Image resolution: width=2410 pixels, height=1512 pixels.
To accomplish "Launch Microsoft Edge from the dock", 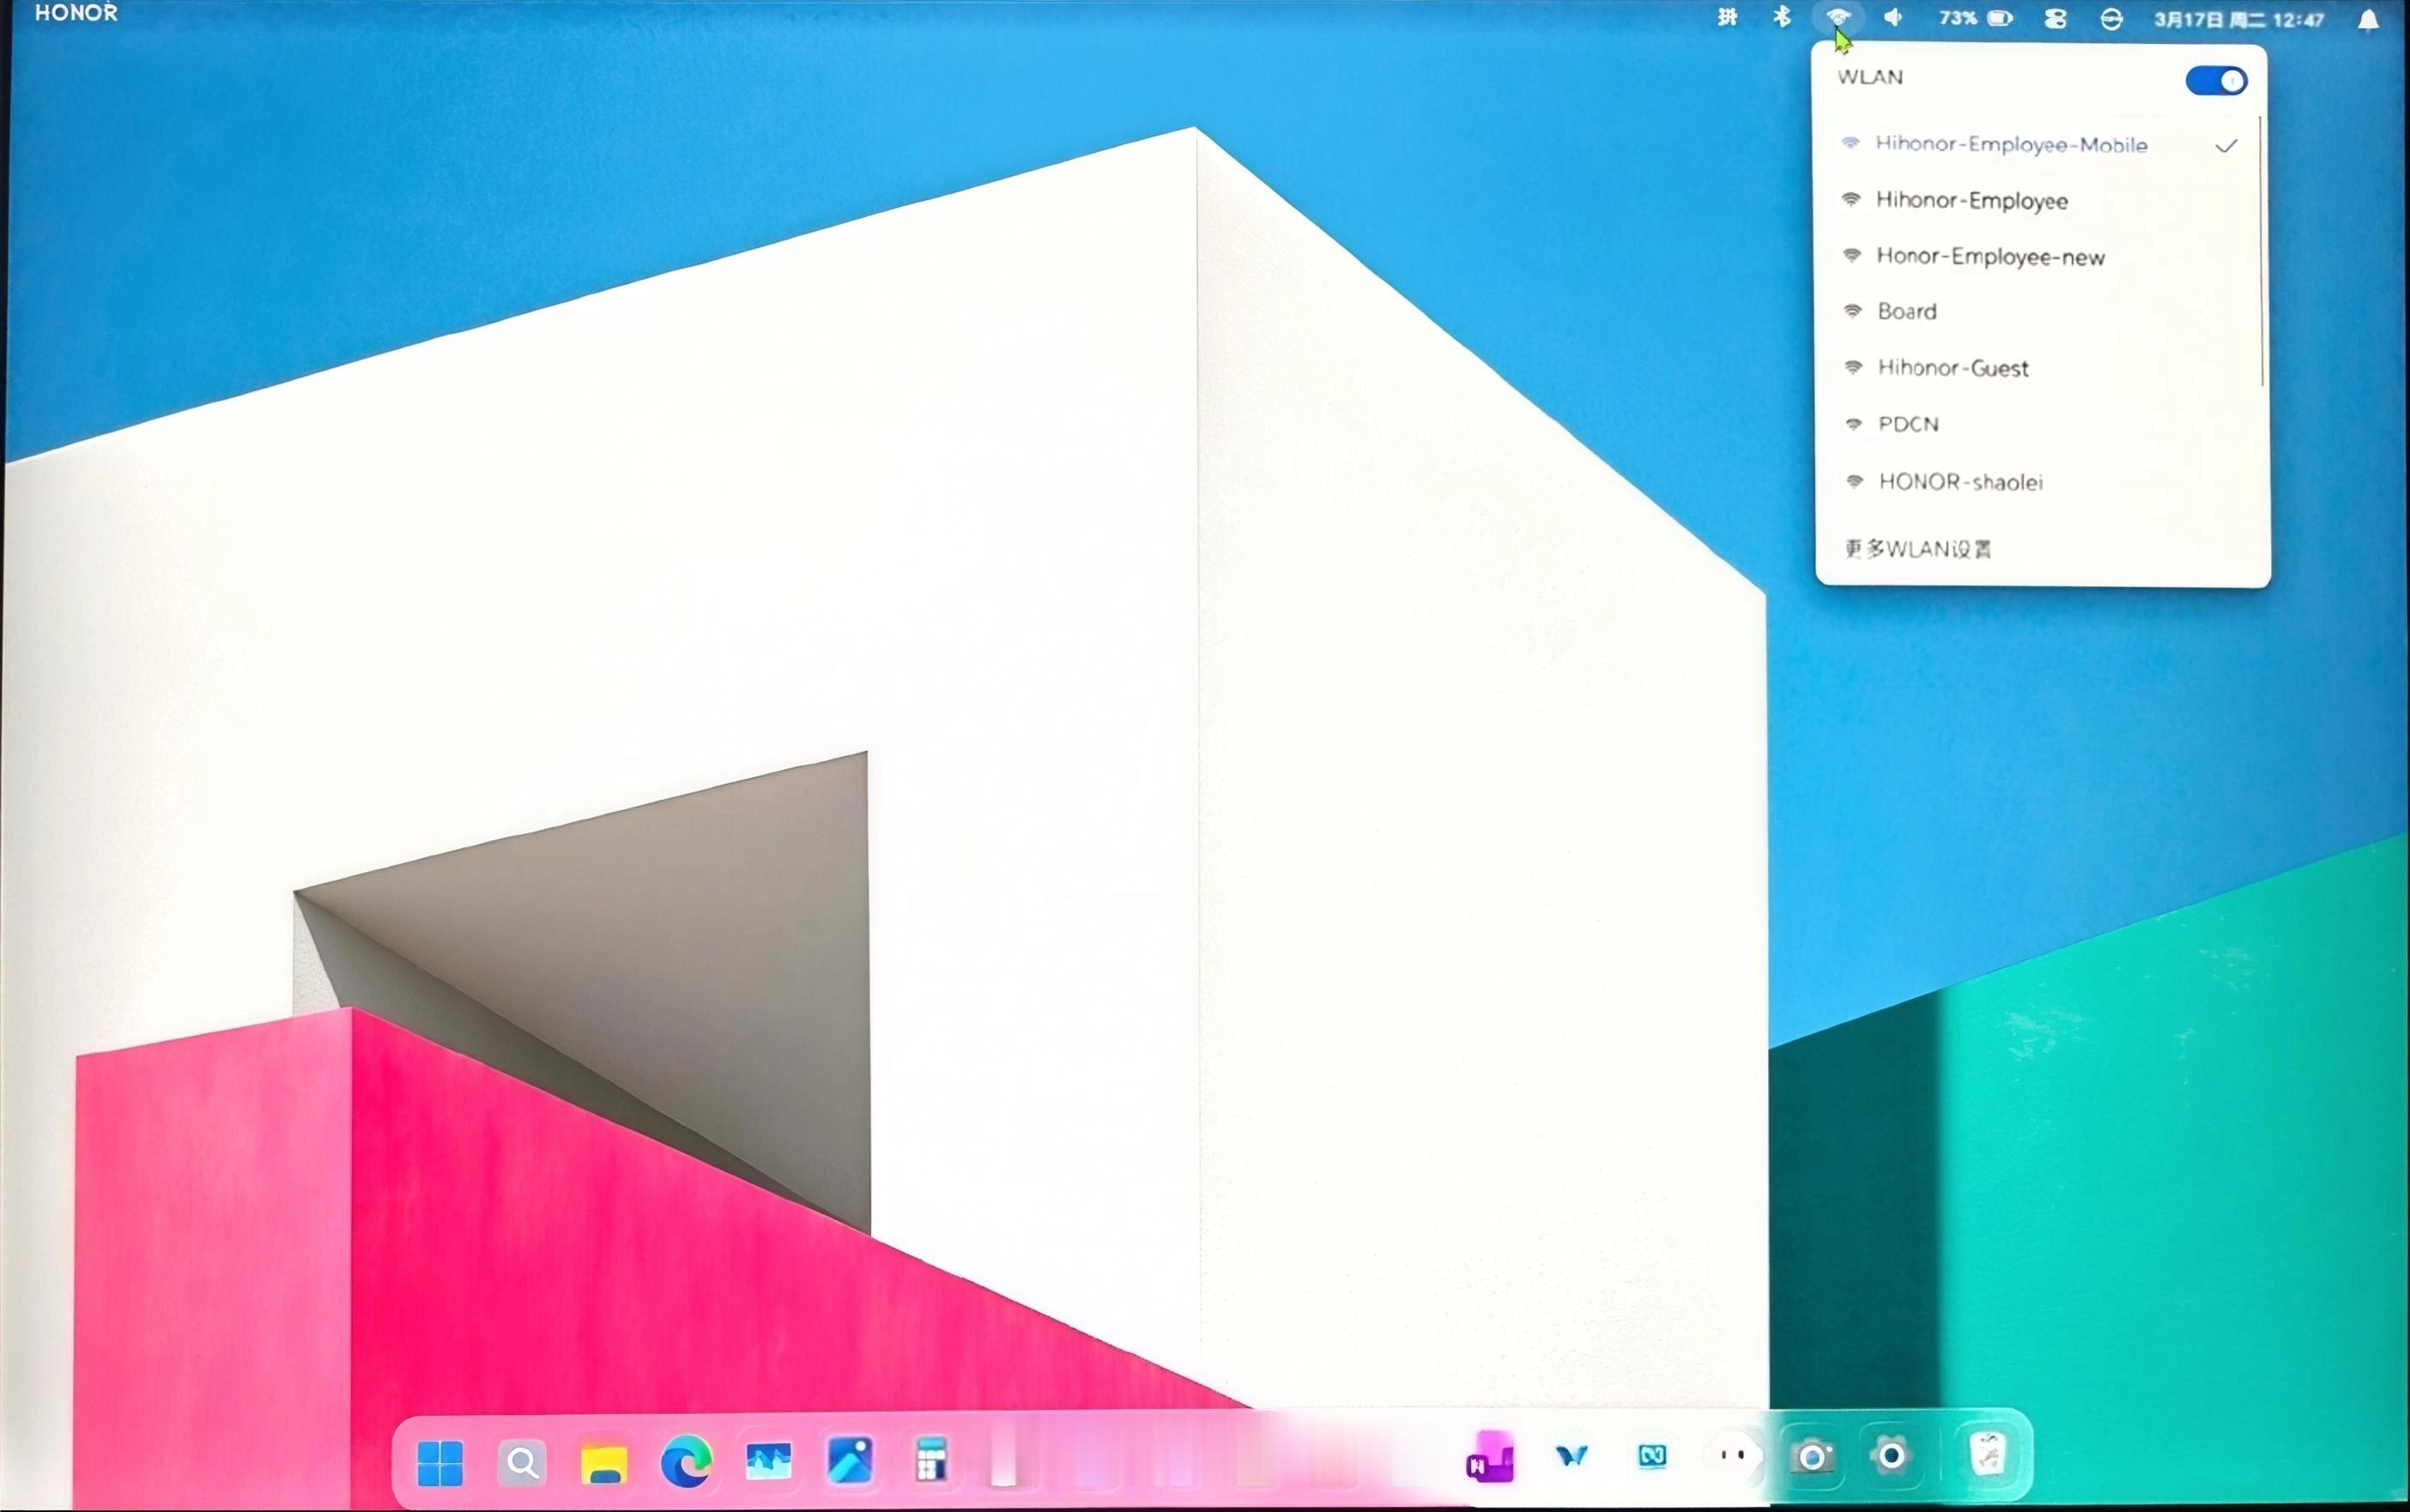I will 686,1462.
